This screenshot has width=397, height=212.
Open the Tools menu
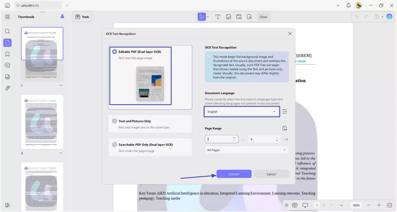[82, 17]
